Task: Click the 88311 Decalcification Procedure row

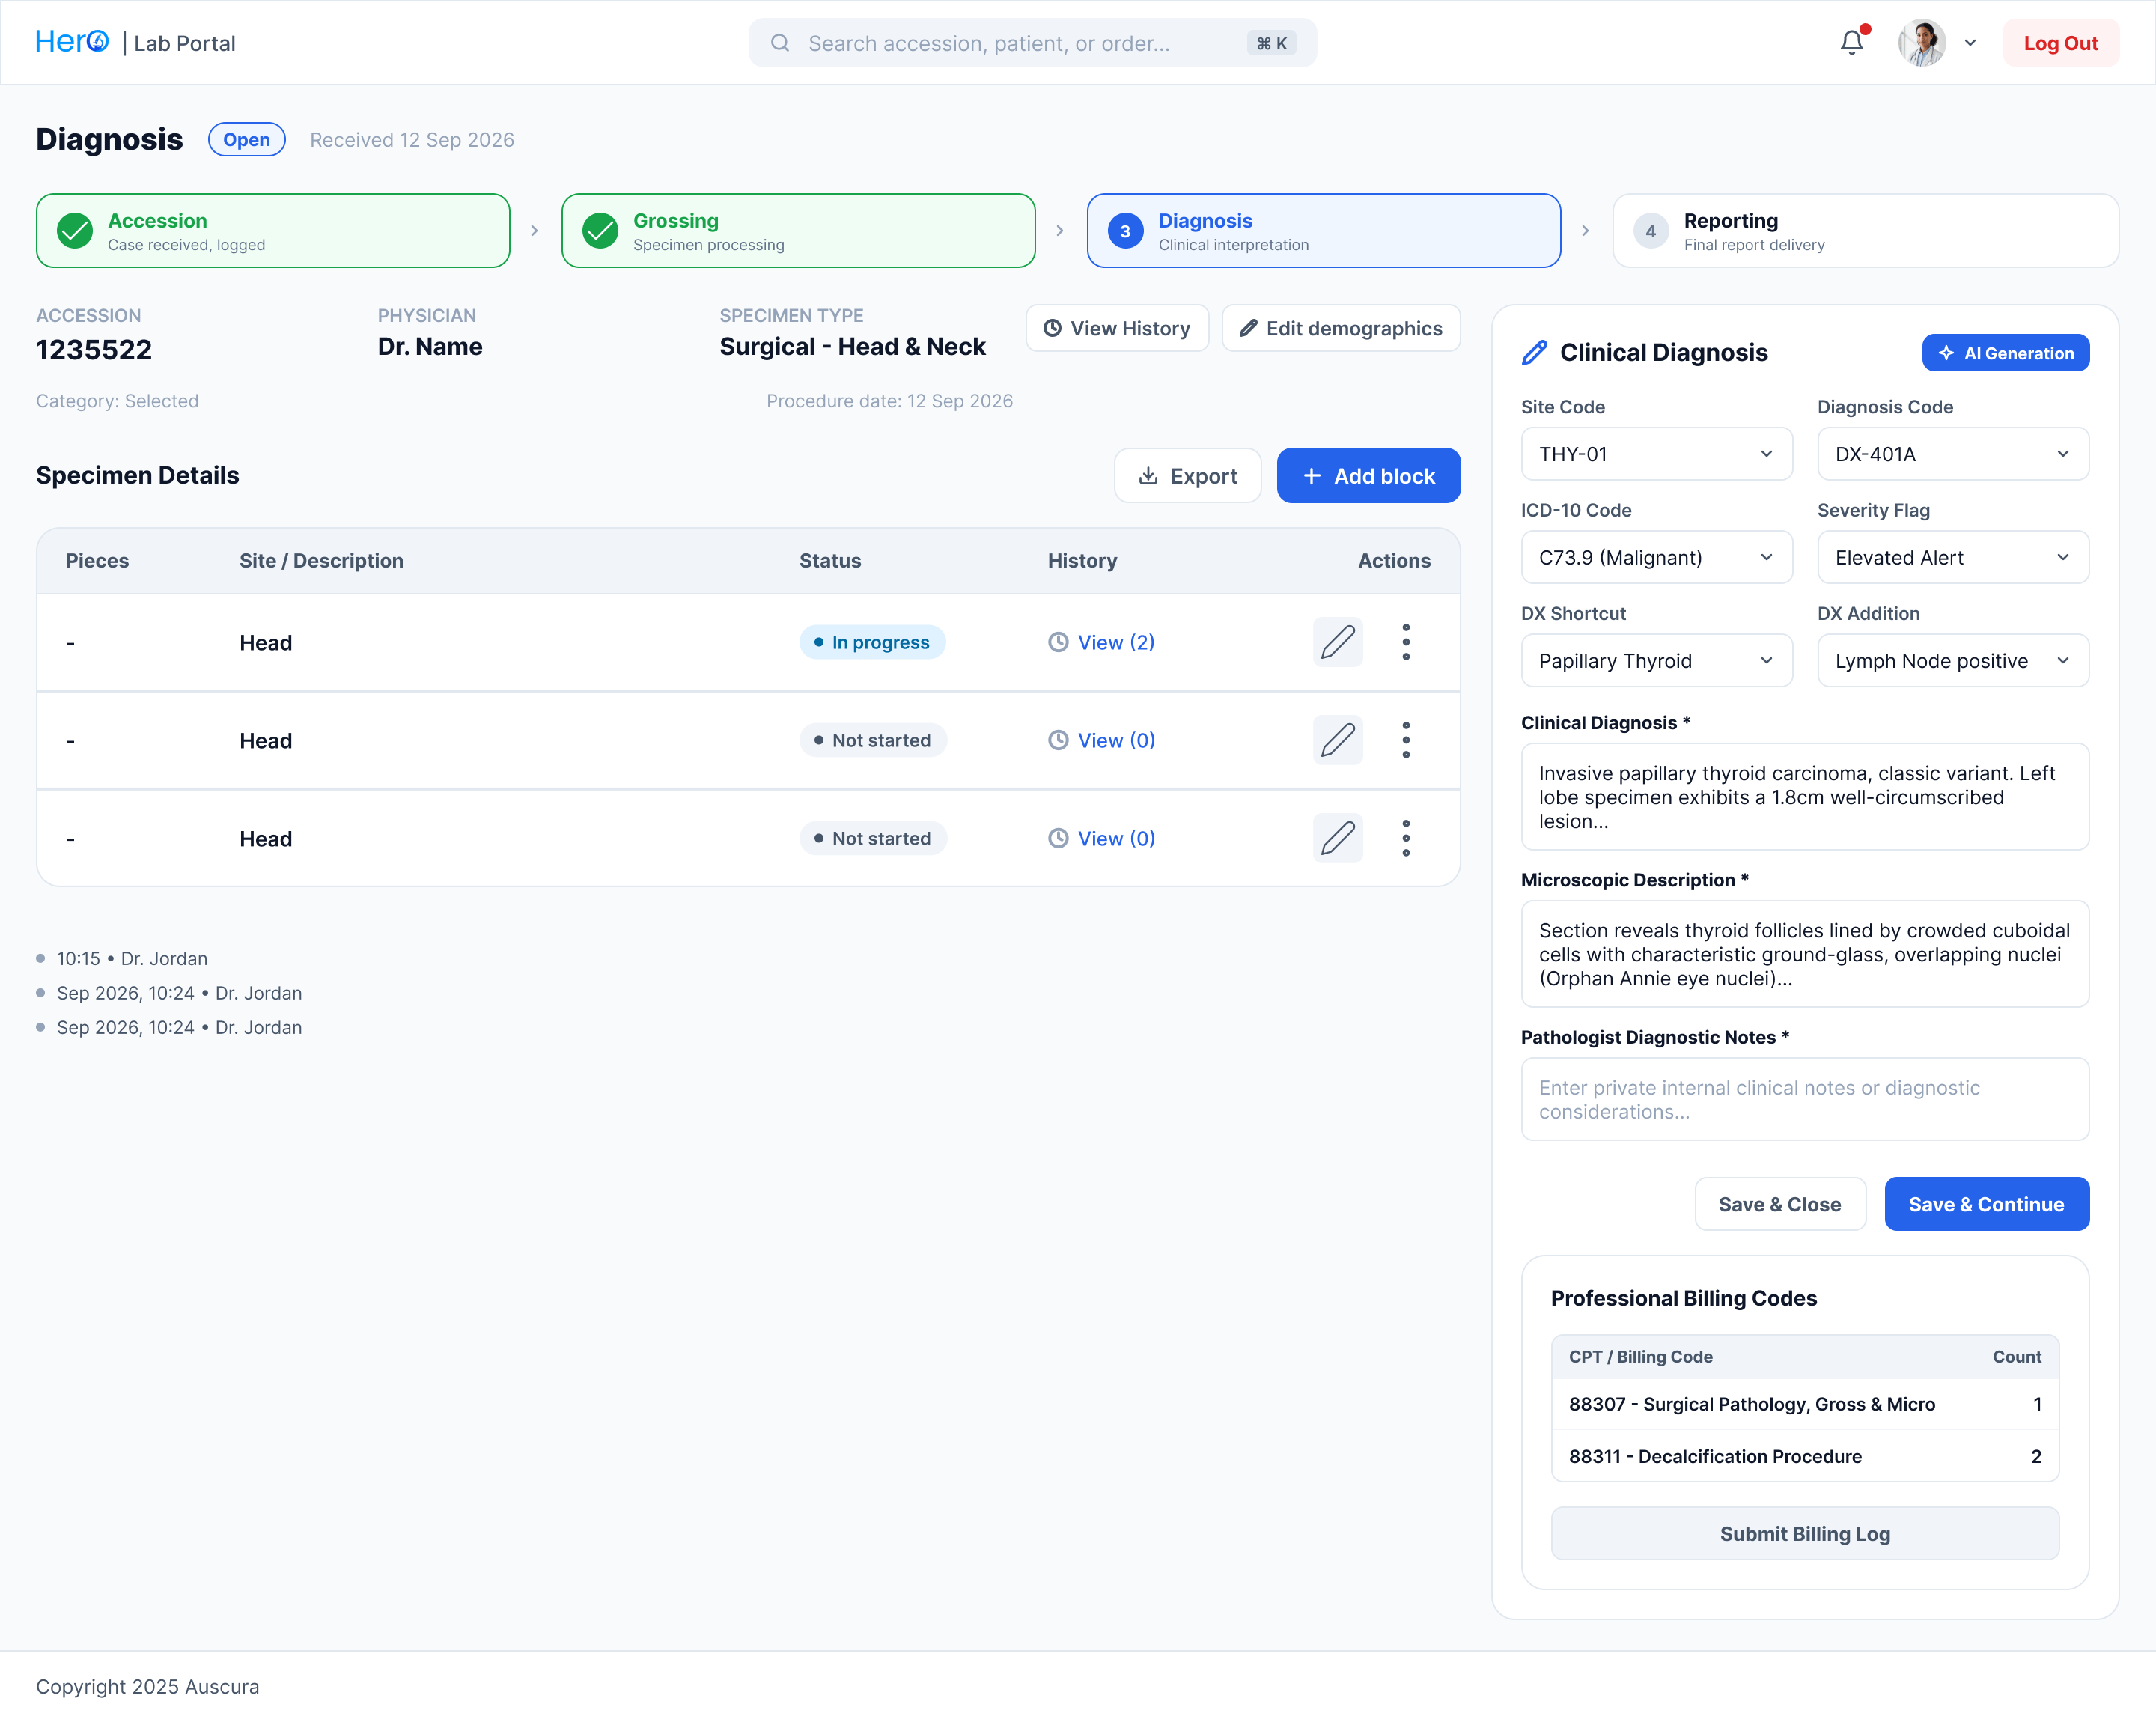Action: pos(1804,1456)
